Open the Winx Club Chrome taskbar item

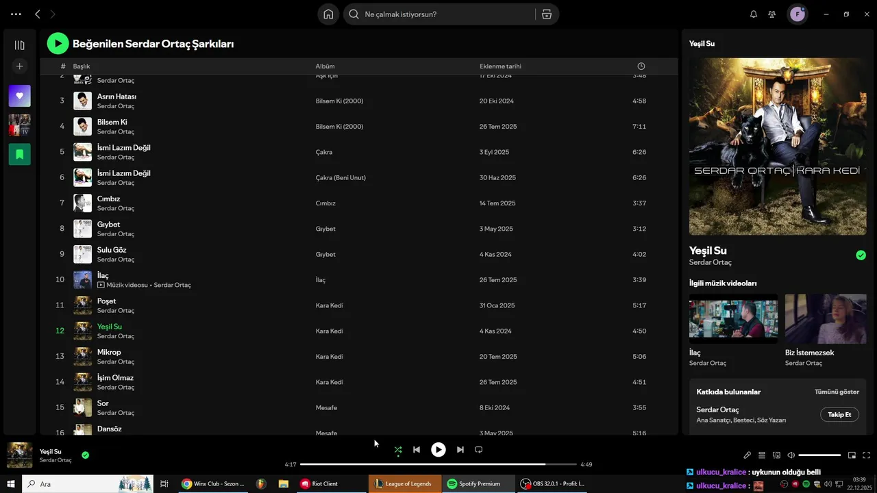pyautogui.click(x=213, y=483)
